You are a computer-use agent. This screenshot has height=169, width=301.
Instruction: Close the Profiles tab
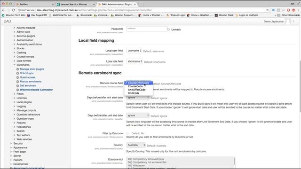(53, 4)
